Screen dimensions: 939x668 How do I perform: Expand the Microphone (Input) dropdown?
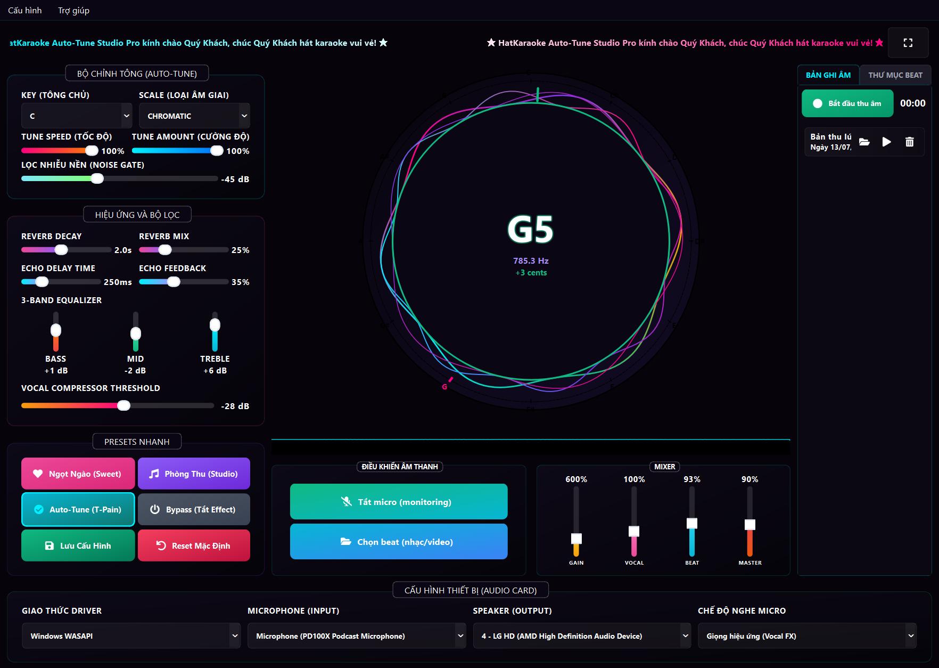(x=357, y=636)
